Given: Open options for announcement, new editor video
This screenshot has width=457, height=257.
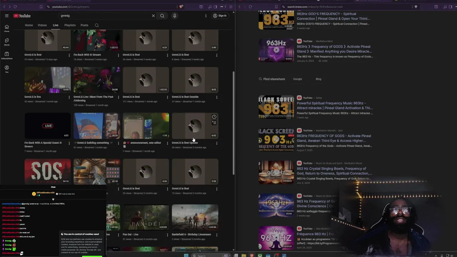Looking at the screenshot, I should [167, 143].
